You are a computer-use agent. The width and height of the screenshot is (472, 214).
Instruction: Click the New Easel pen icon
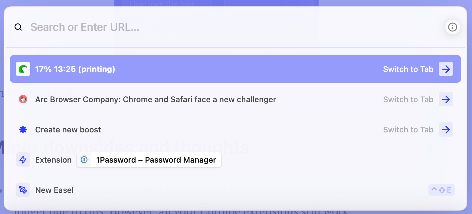pos(23,190)
